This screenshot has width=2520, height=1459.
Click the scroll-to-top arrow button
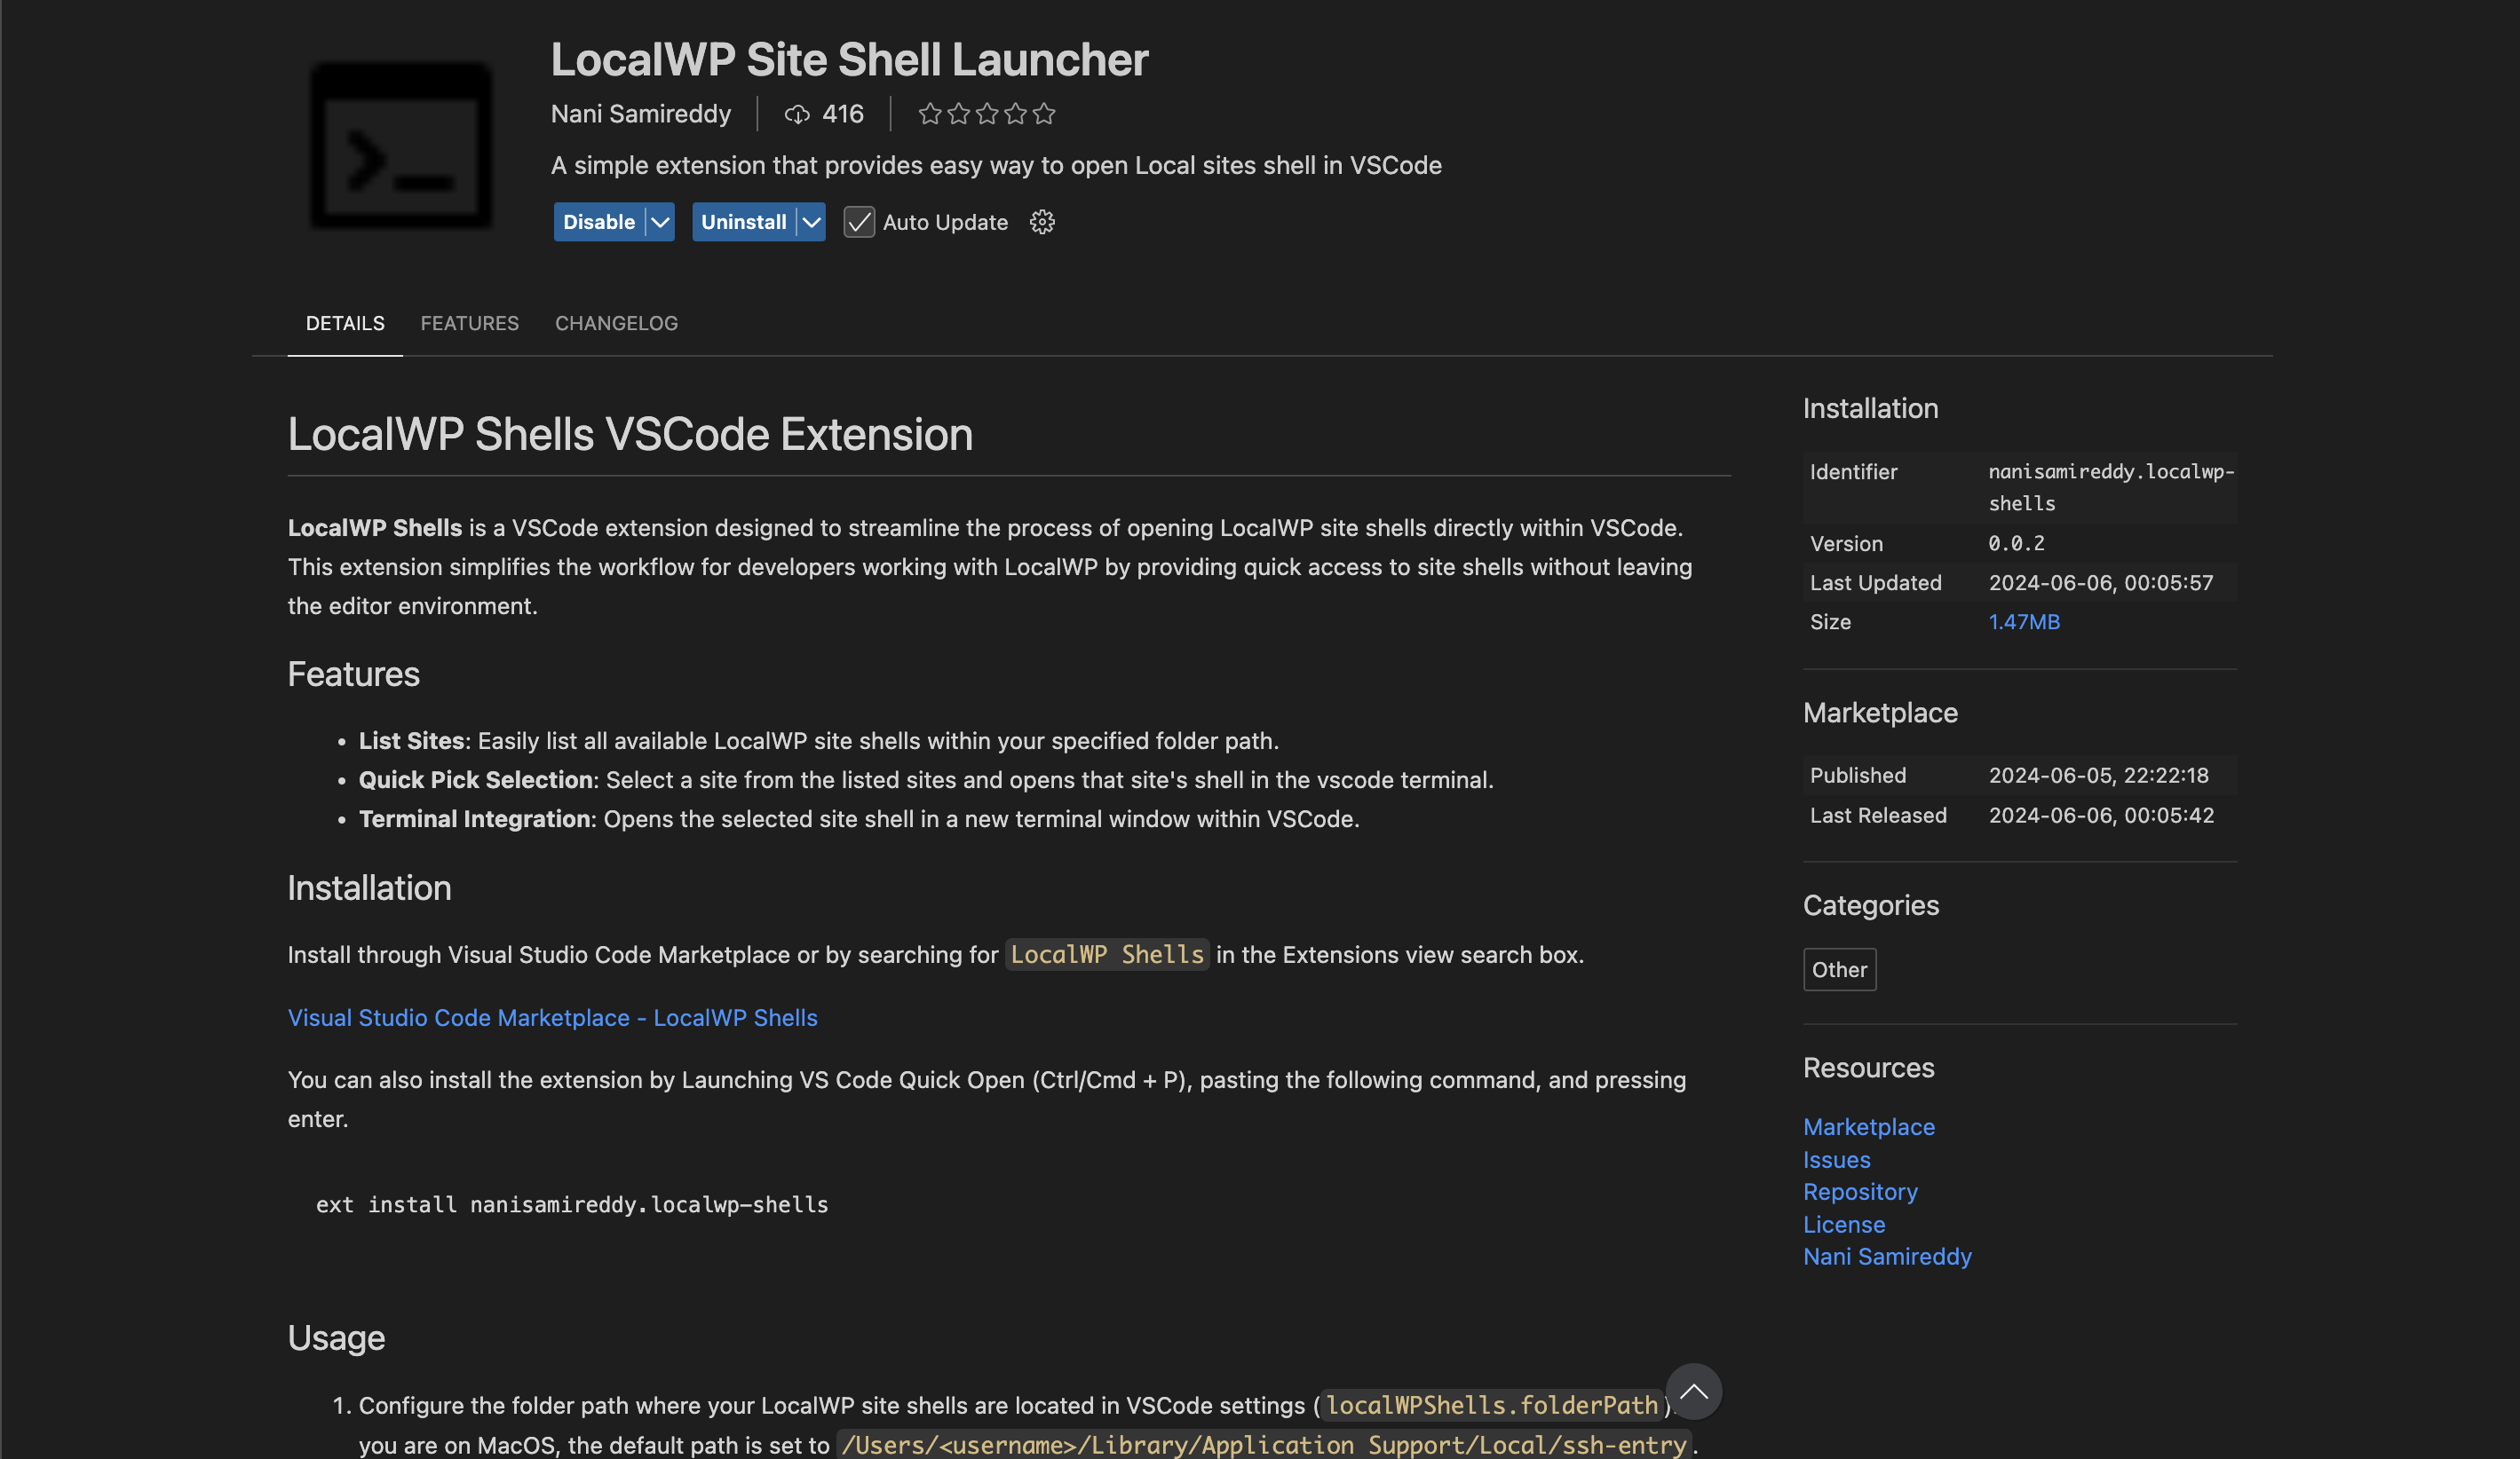point(1692,1391)
